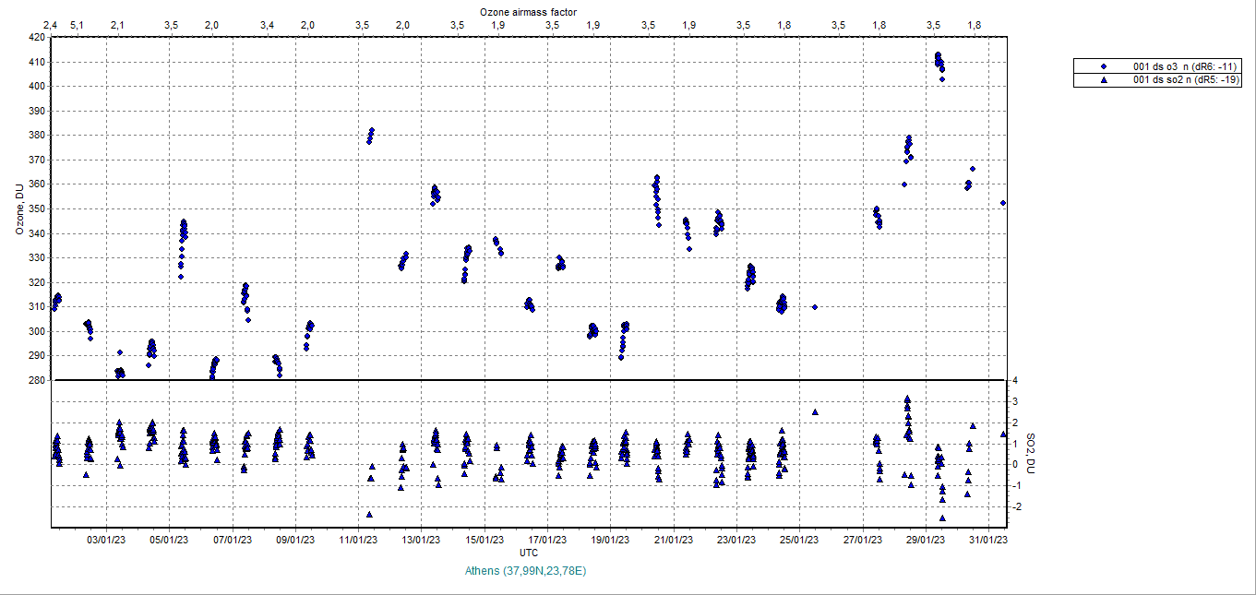Click the 350 tick on the ozone axis

pos(36,208)
